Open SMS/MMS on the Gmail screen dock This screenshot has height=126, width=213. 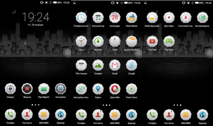(115, 115)
